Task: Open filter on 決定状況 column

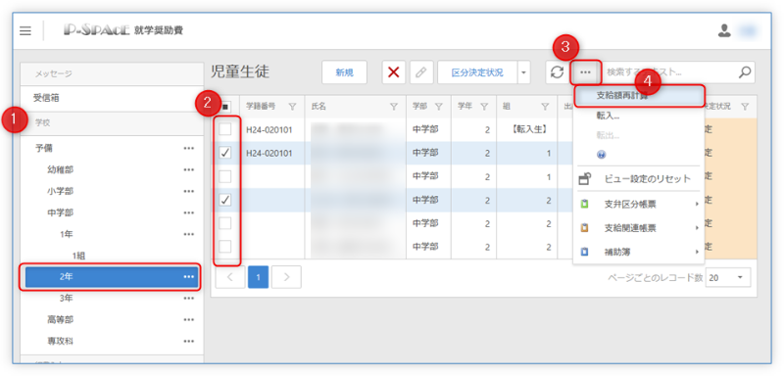Action: tap(745, 107)
